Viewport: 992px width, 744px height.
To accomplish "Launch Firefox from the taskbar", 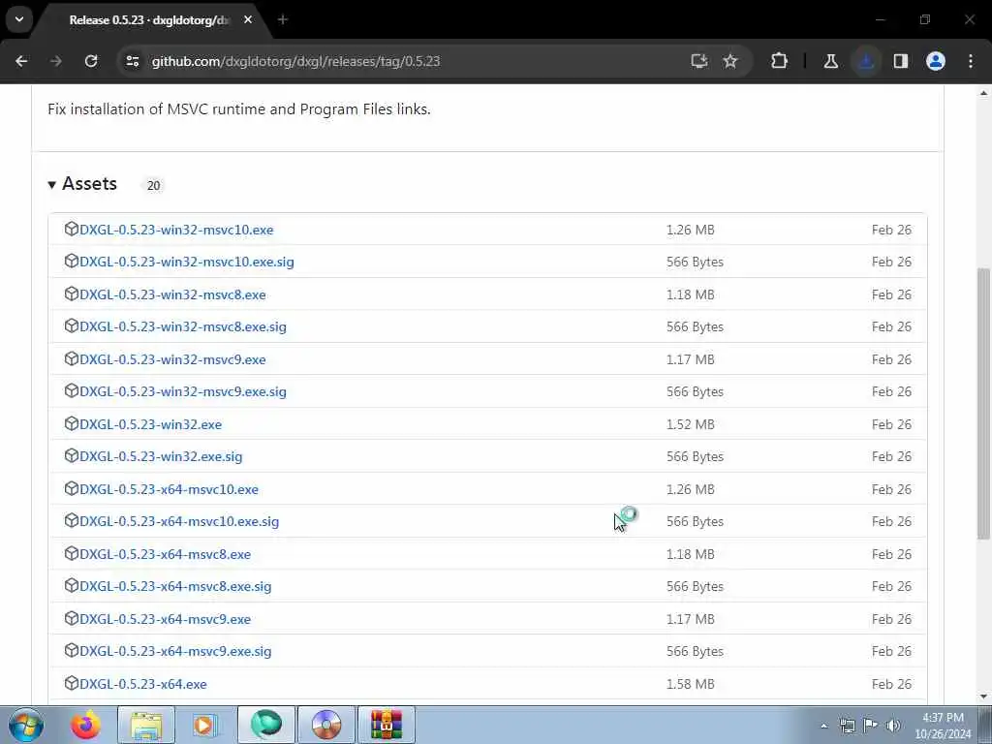I will 85,725.
